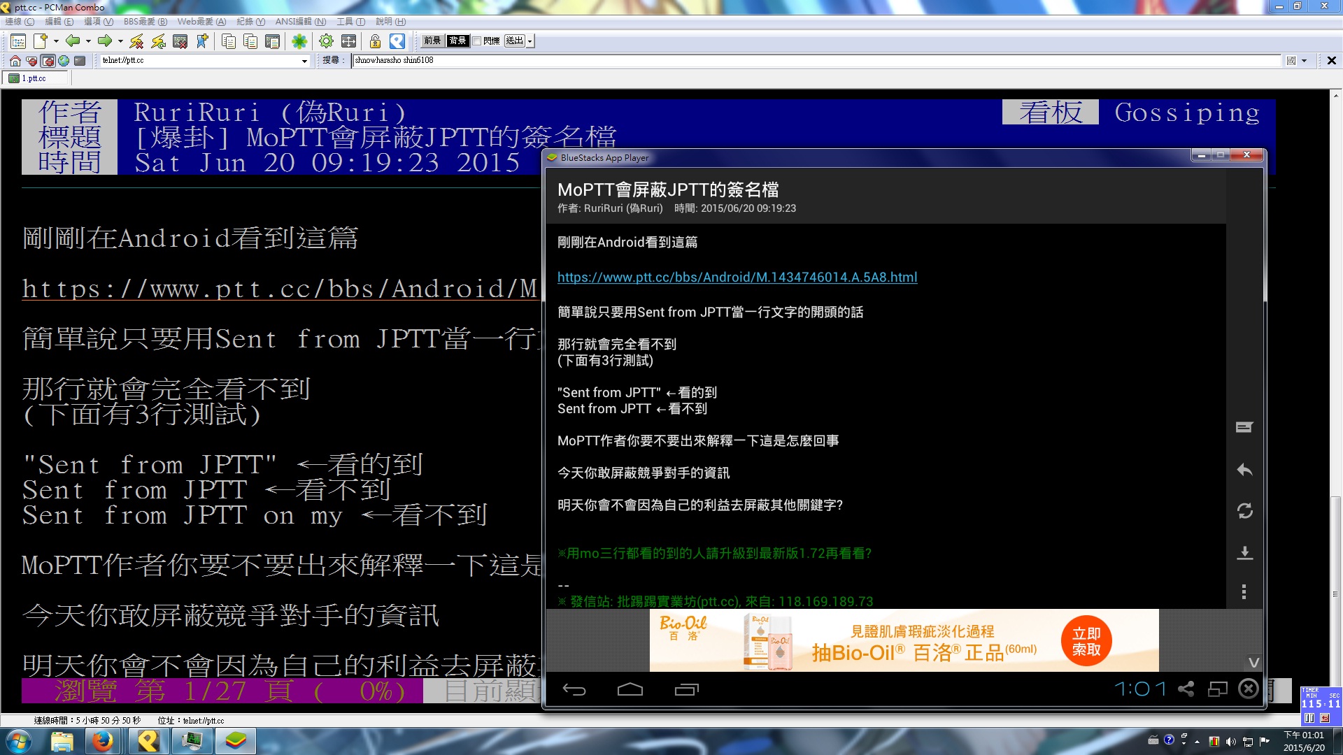Click the close connection window icon
The height and width of the screenshot is (755, 1343).
pos(180,41)
